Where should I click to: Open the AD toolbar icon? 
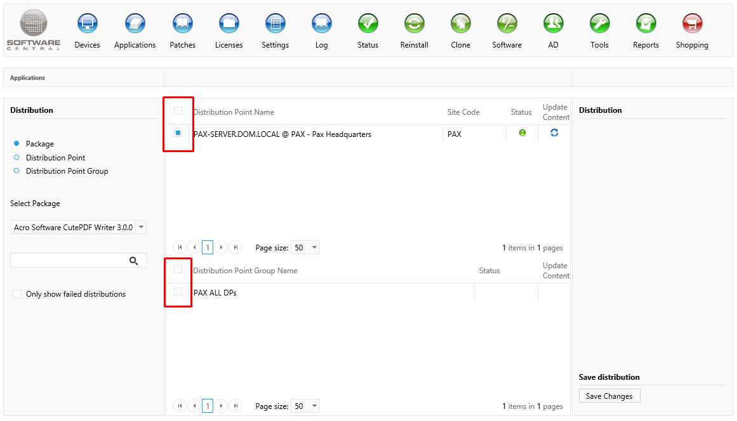(x=553, y=25)
